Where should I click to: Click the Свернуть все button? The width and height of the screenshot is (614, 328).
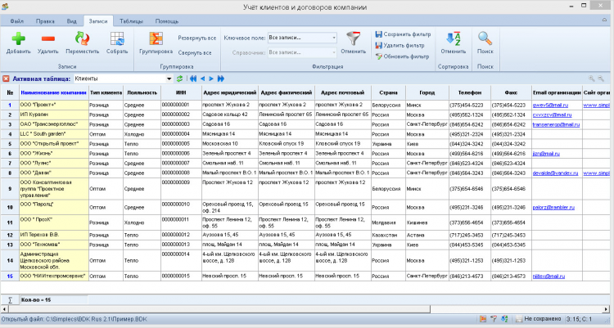click(195, 52)
